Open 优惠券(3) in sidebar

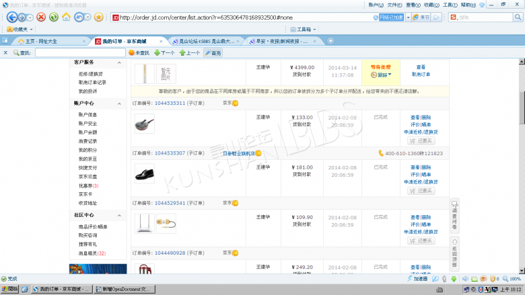click(x=88, y=185)
